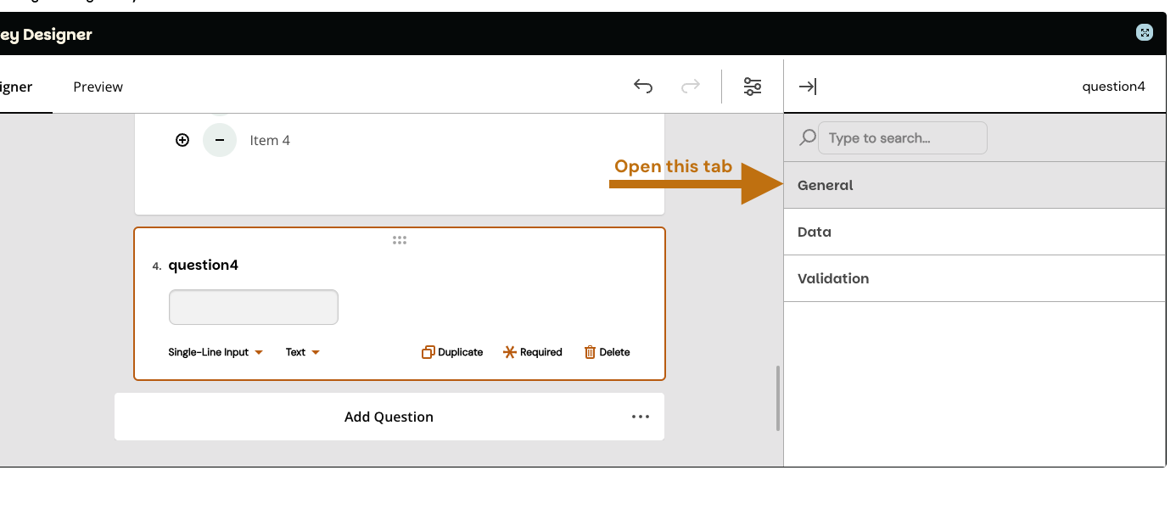Click the Type to search field
This screenshot has height=515, width=1176.
(902, 137)
